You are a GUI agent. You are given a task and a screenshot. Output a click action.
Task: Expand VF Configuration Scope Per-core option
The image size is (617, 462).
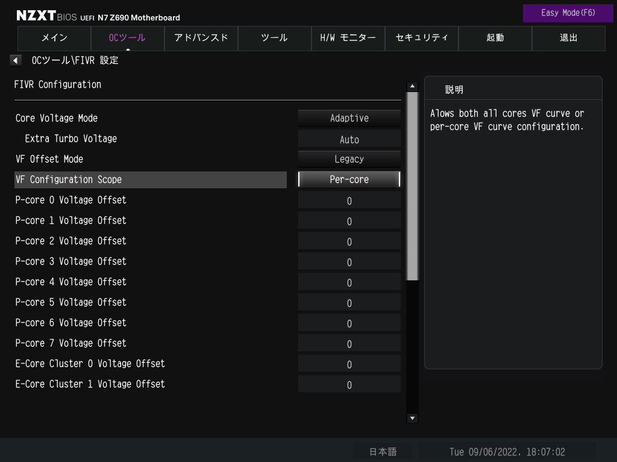[x=349, y=180]
